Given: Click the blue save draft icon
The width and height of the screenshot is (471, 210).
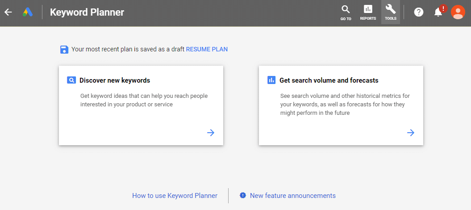Looking at the screenshot, I should pyautogui.click(x=64, y=50).
